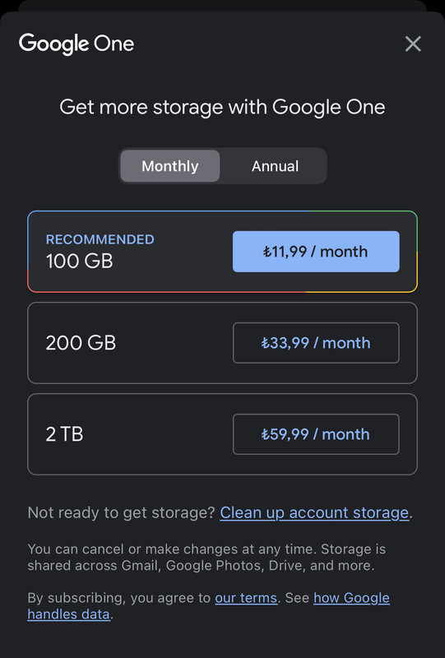This screenshot has height=658, width=445.
Task: Choose the ₺59,99 per month plan
Action: [x=316, y=434]
